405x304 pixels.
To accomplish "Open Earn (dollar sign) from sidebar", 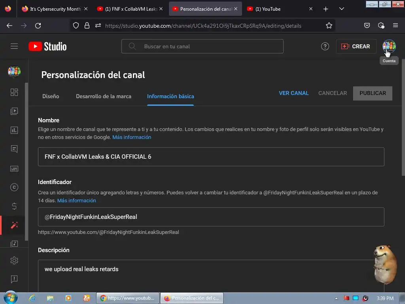I will point(14,206).
